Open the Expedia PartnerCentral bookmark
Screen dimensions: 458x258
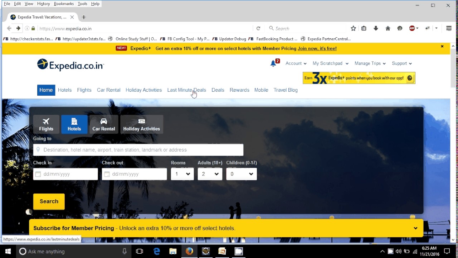[x=326, y=39]
